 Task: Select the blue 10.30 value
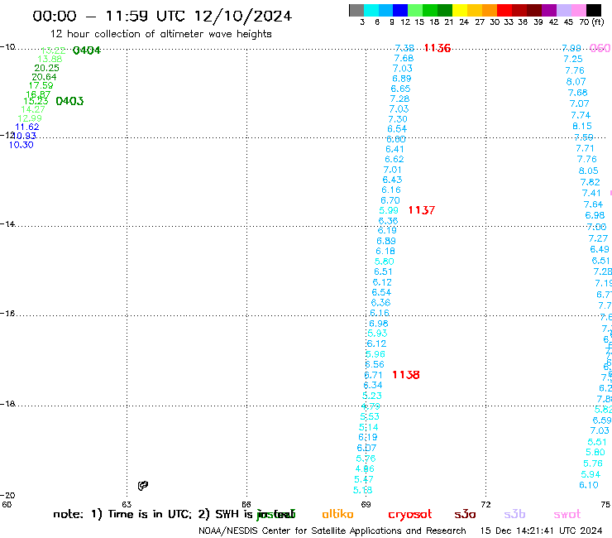point(21,145)
